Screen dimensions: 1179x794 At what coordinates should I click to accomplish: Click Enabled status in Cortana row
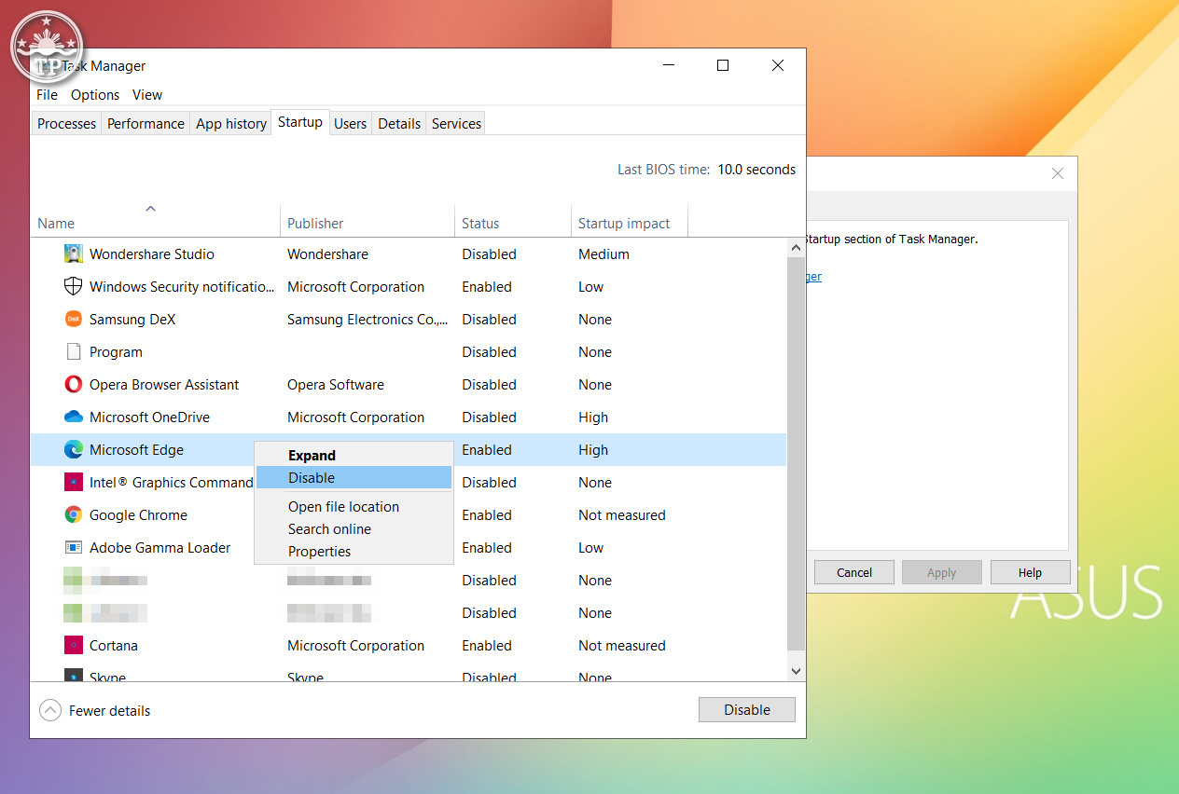point(487,645)
